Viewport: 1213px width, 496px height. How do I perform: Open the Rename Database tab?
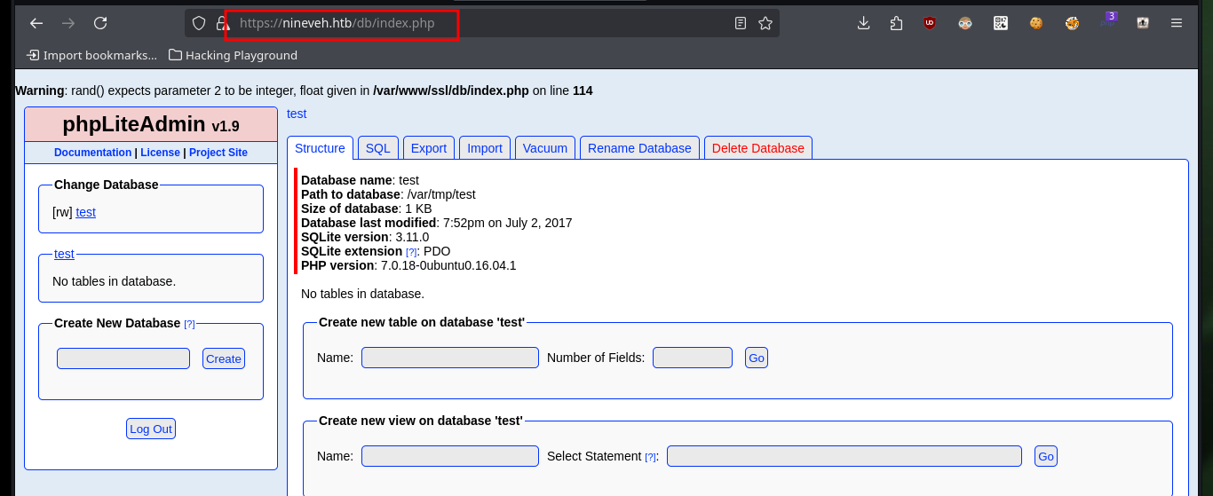(x=639, y=148)
